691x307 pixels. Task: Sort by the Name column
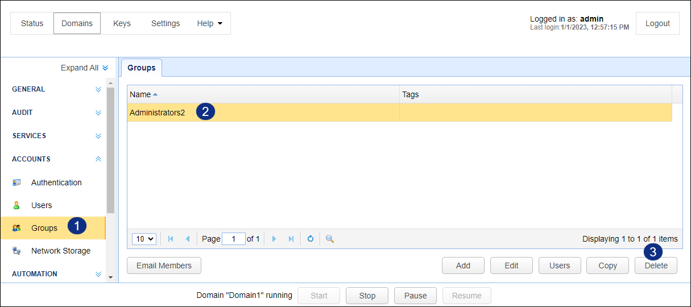[263, 94]
